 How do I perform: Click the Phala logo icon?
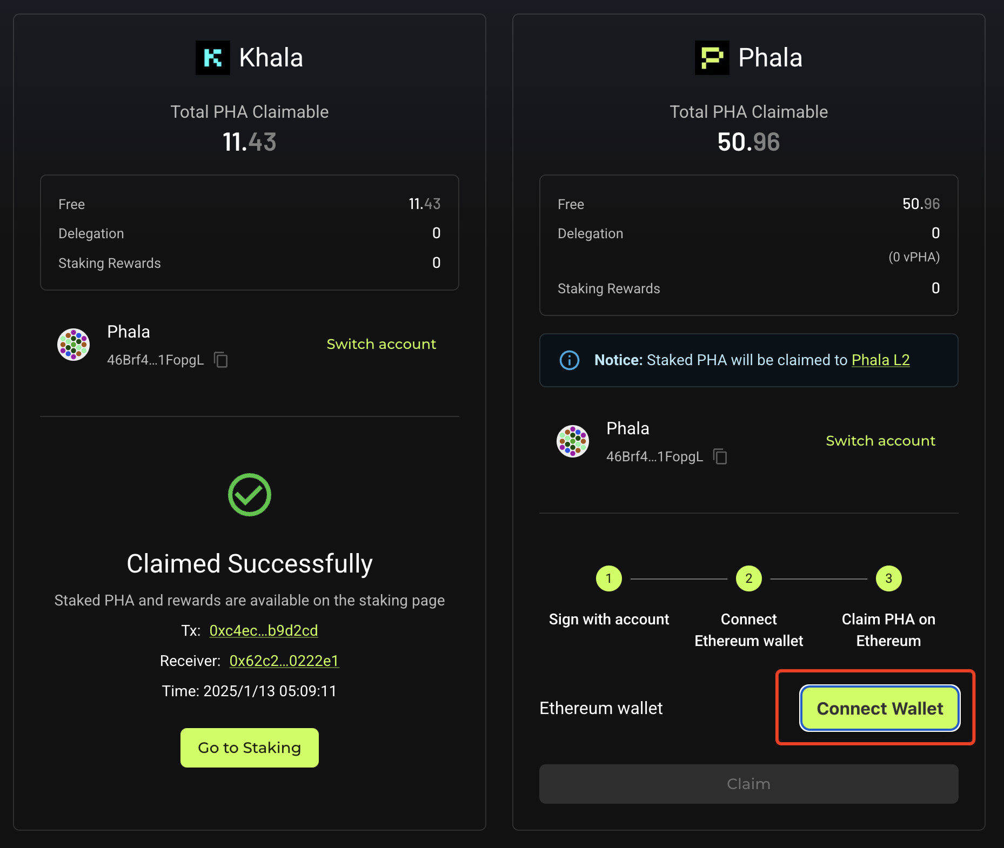(x=712, y=58)
